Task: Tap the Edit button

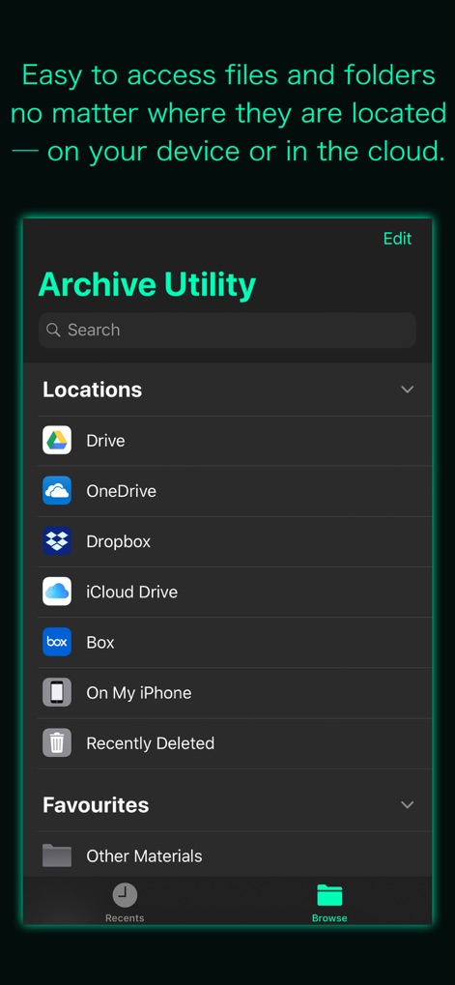Action: [x=397, y=239]
